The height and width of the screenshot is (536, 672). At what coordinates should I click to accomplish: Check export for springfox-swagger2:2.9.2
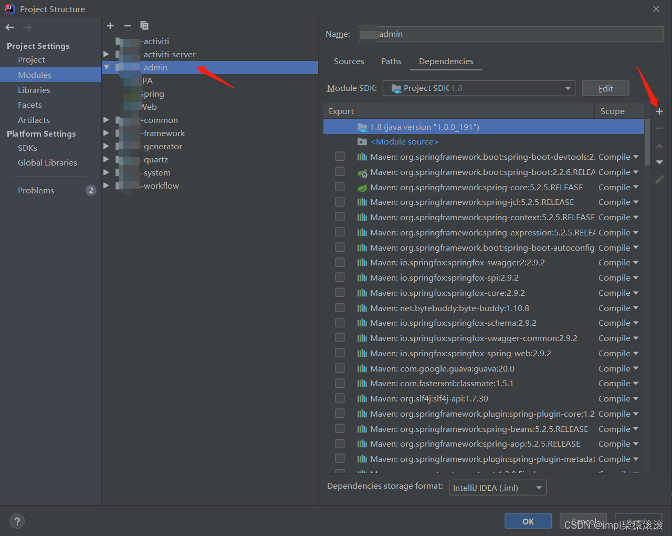340,262
